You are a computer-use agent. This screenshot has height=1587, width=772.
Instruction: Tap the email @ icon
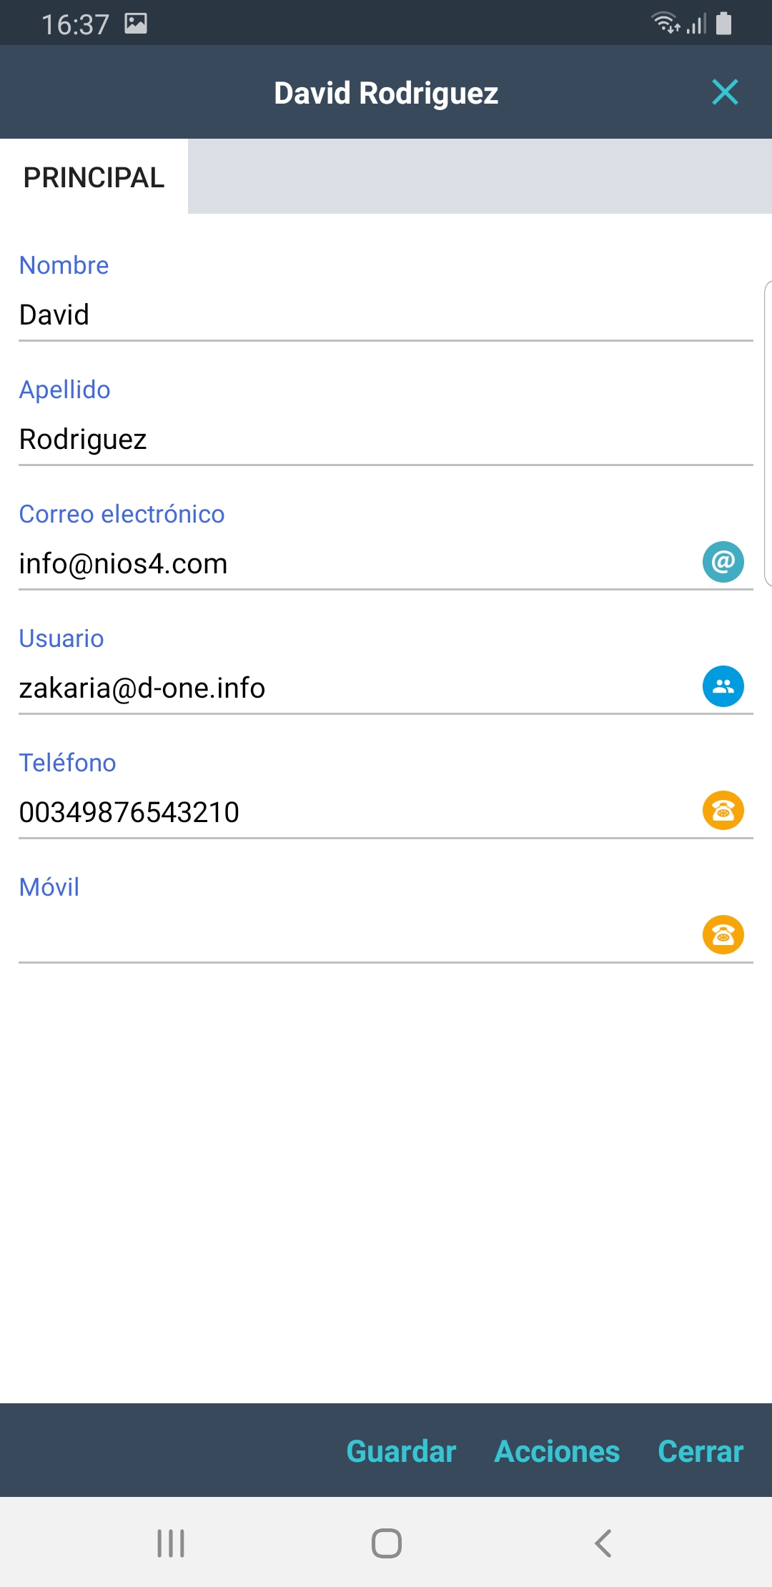pyautogui.click(x=723, y=562)
